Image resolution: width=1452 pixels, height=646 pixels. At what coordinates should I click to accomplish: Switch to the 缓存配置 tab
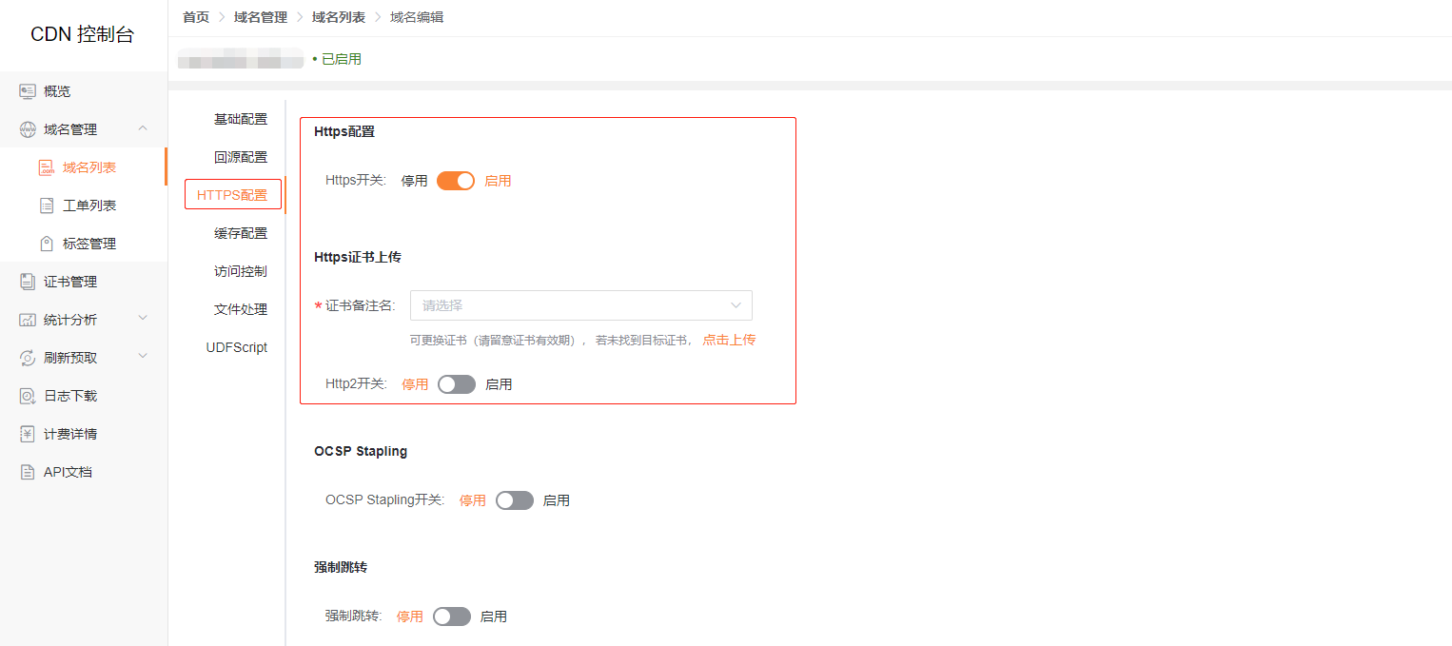241,233
